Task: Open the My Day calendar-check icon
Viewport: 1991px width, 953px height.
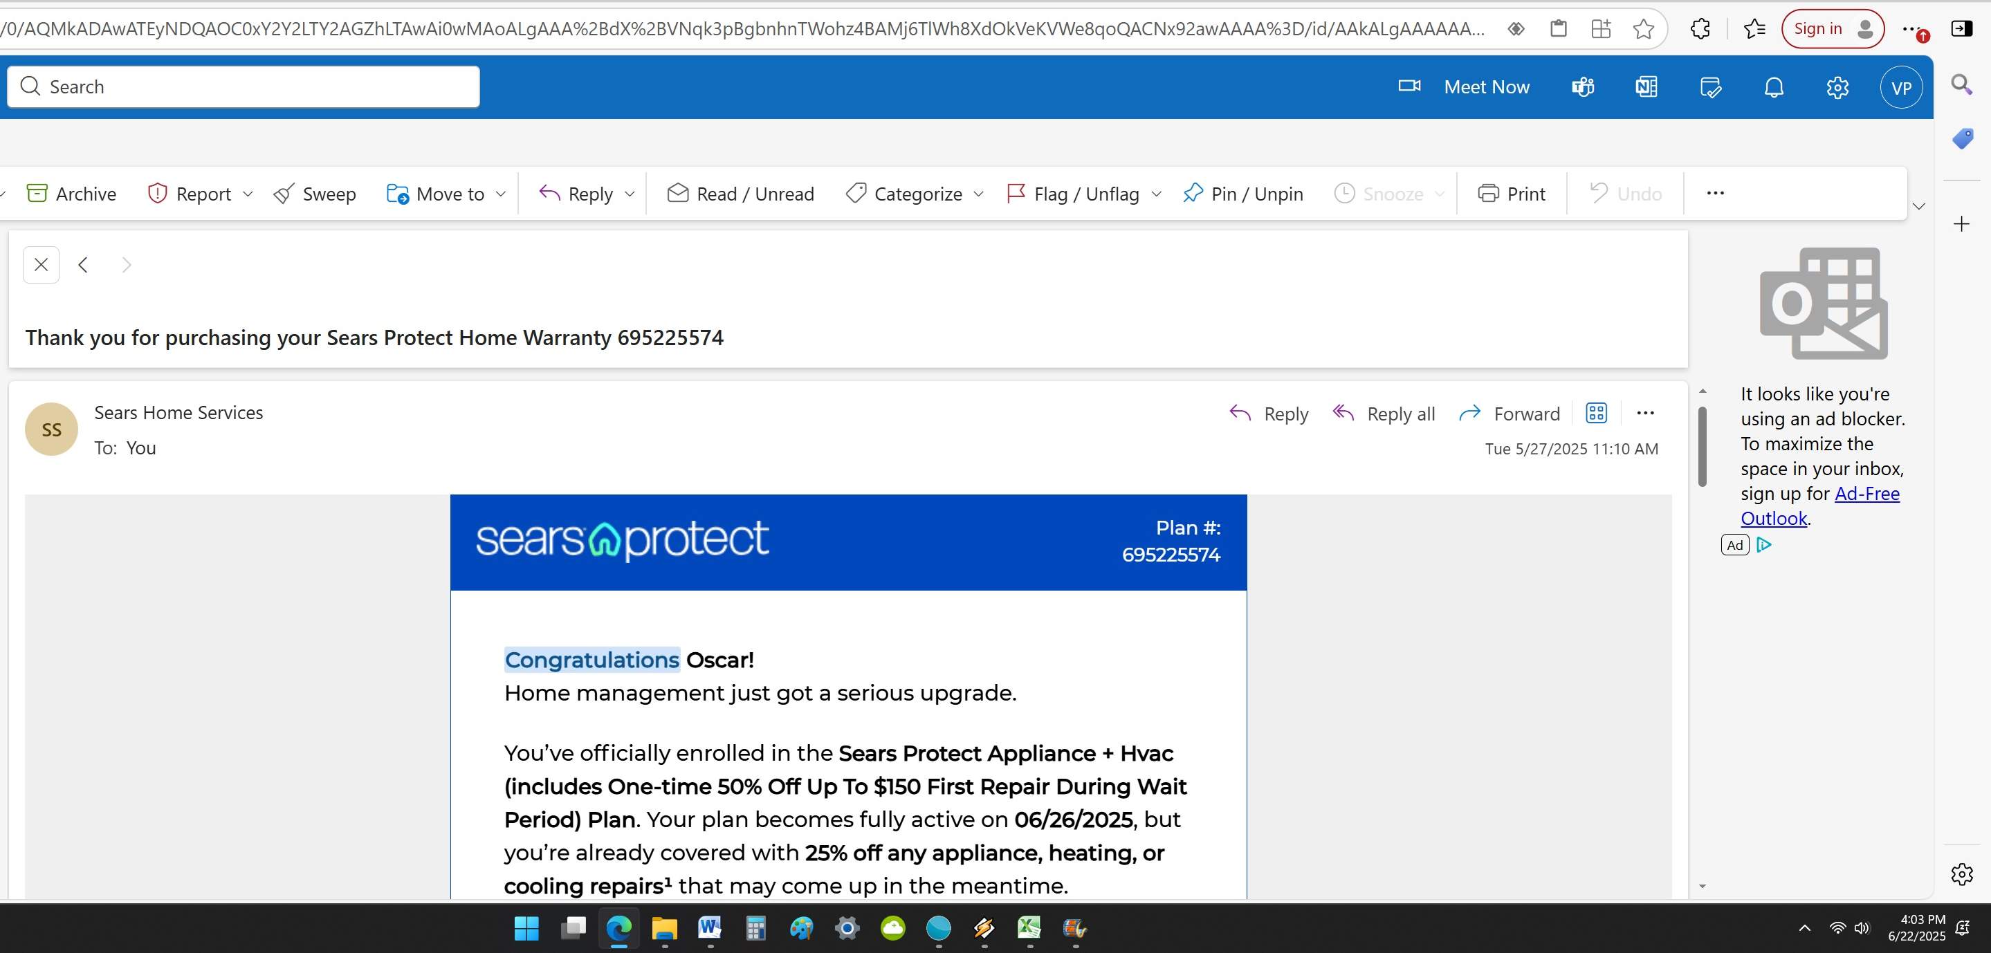Action: [x=1710, y=87]
